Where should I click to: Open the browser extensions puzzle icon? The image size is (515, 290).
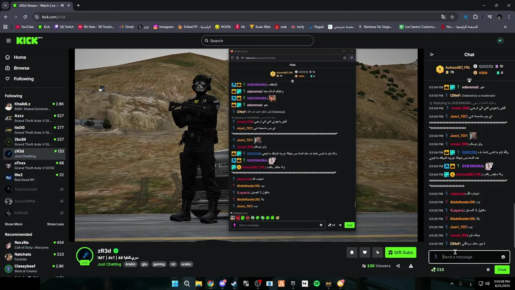[476, 17]
